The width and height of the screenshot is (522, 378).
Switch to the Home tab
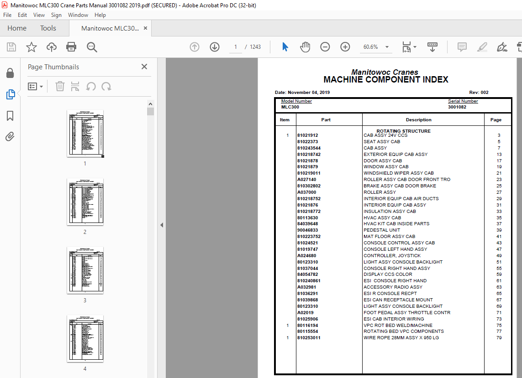click(17, 28)
